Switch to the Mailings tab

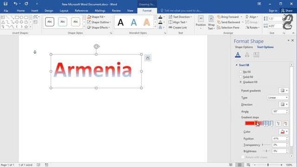point(100,11)
